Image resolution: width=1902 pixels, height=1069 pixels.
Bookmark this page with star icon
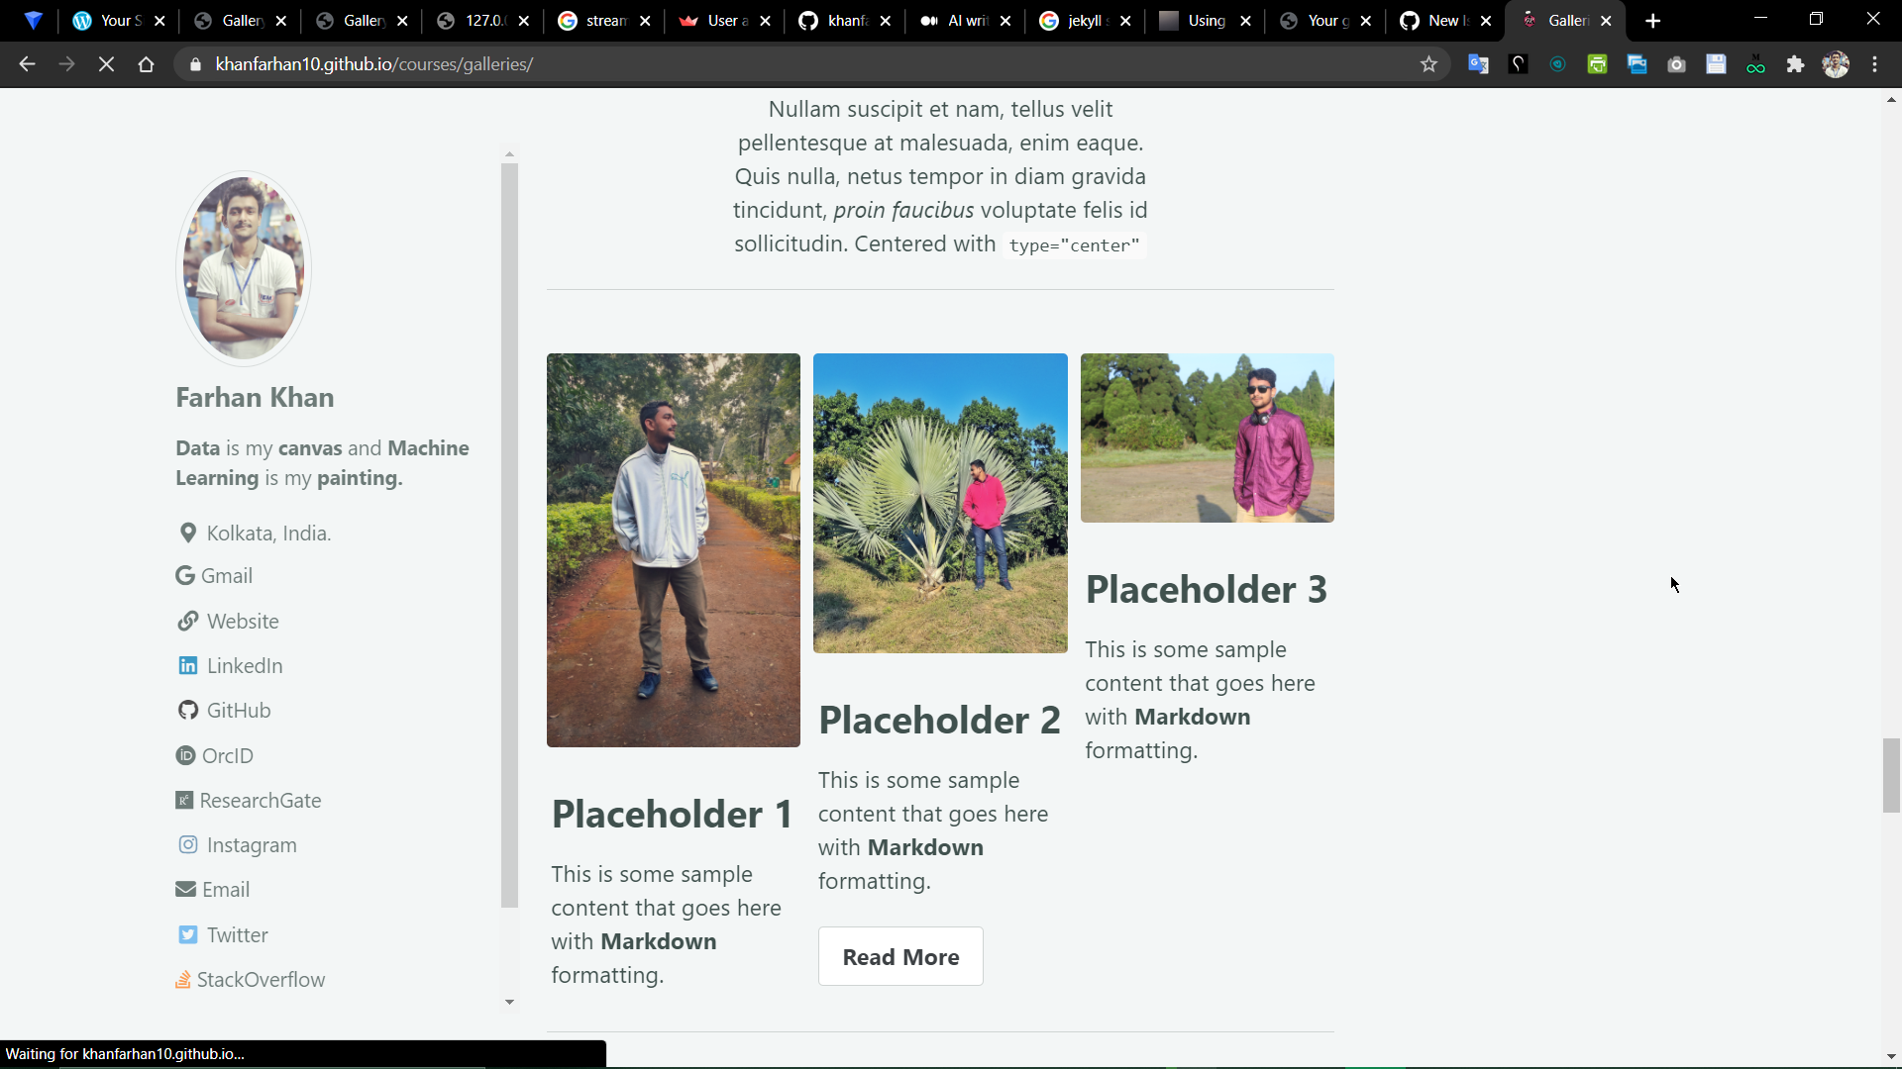pyautogui.click(x=1428, y=64)
